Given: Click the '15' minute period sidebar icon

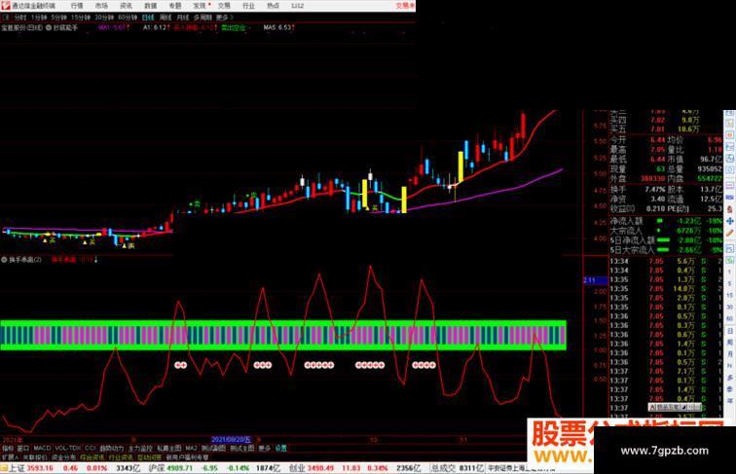Looking at the screenshot, I should click(729, 295).
